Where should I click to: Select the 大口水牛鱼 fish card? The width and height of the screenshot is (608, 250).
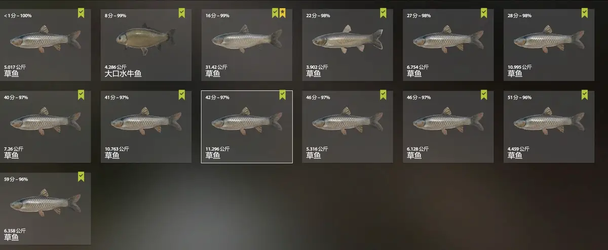[146, 45]
